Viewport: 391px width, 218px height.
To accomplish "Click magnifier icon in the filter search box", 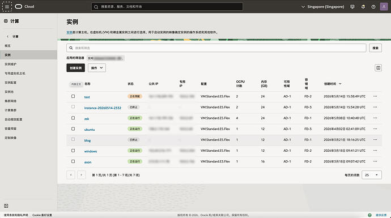I will coord(71,48).
